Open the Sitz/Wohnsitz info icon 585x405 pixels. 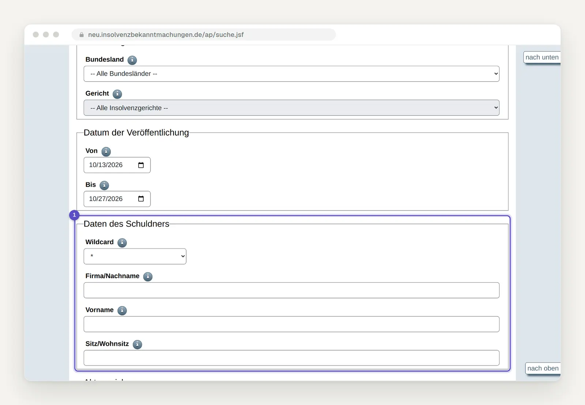137,344
